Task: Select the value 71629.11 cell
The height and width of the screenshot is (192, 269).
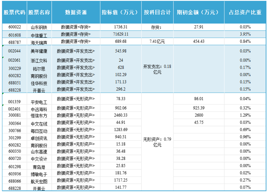Action: (x=121, y=34)
